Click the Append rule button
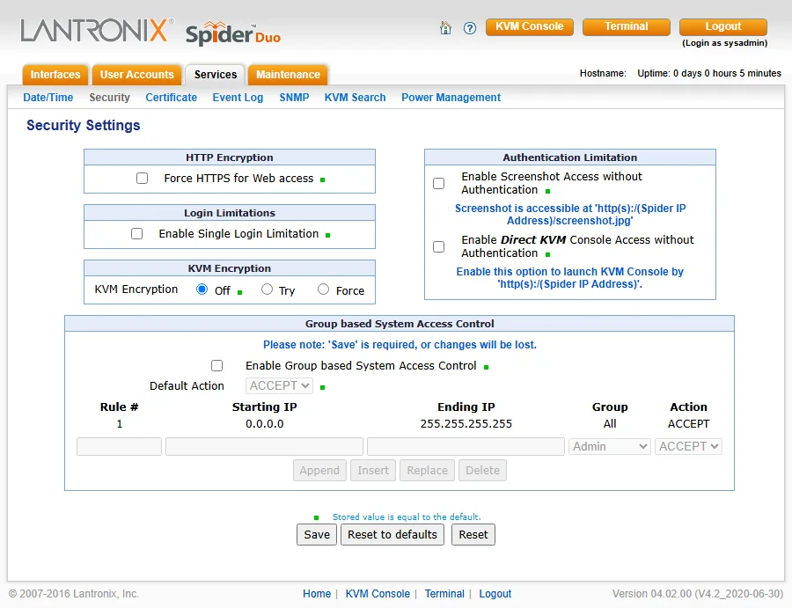 (319, 471)
